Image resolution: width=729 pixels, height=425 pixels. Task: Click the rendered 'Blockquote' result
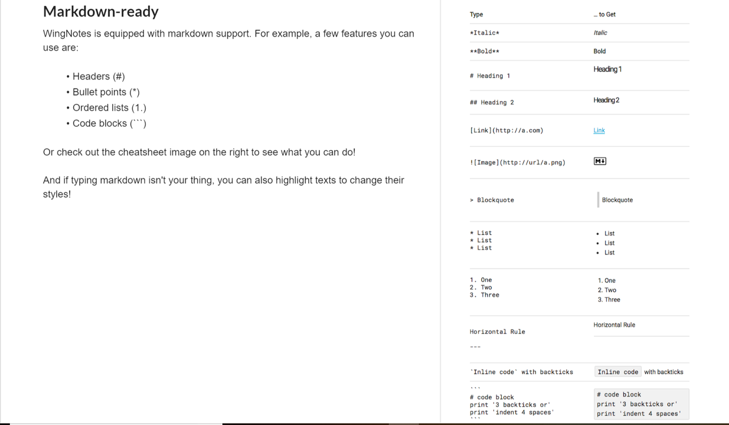pyautogui.click(x=617, y=200)
